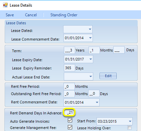Expand Lease Expiry Date dropdown arrow
This screenshot has width=141, height=131.
click(91, 59)
